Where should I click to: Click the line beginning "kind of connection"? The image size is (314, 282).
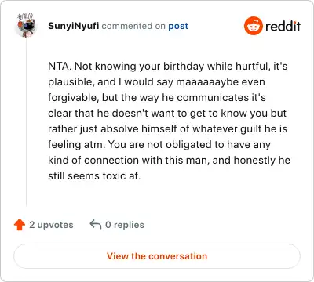coord(170,161)
